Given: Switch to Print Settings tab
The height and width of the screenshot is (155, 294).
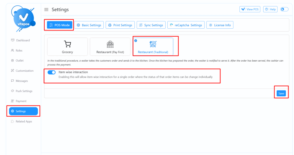Looking at the screenshot, I should click(120, 25).
